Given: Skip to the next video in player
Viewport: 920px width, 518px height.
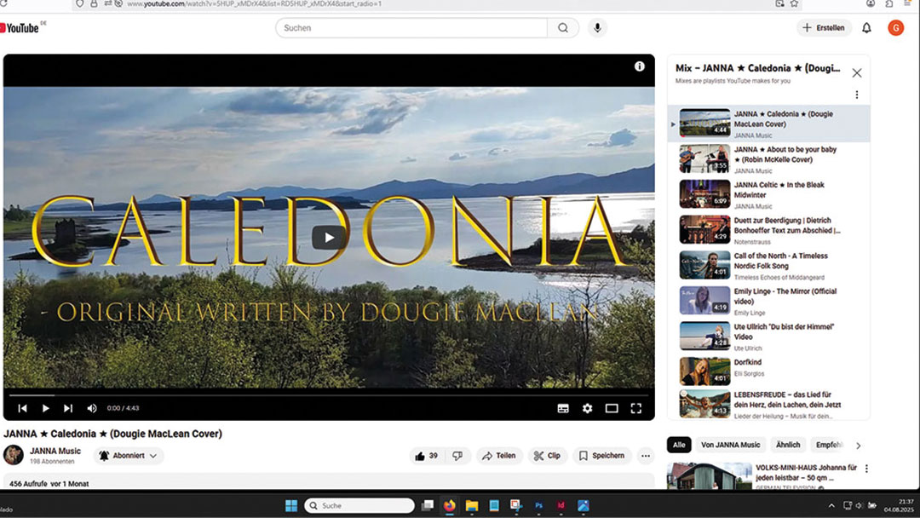Looking at the screenshot, I should point(68,408).
